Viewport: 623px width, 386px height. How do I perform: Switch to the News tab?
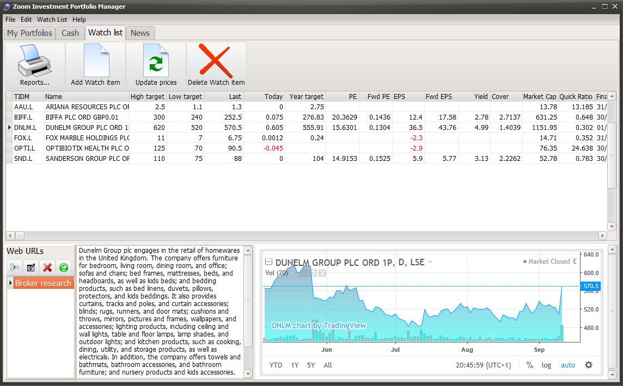pos(141,33)
